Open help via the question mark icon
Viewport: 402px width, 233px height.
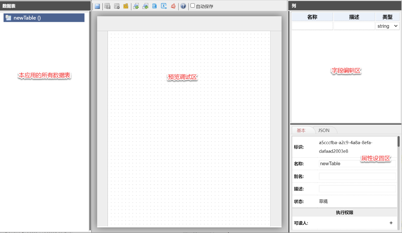(183, 6)
